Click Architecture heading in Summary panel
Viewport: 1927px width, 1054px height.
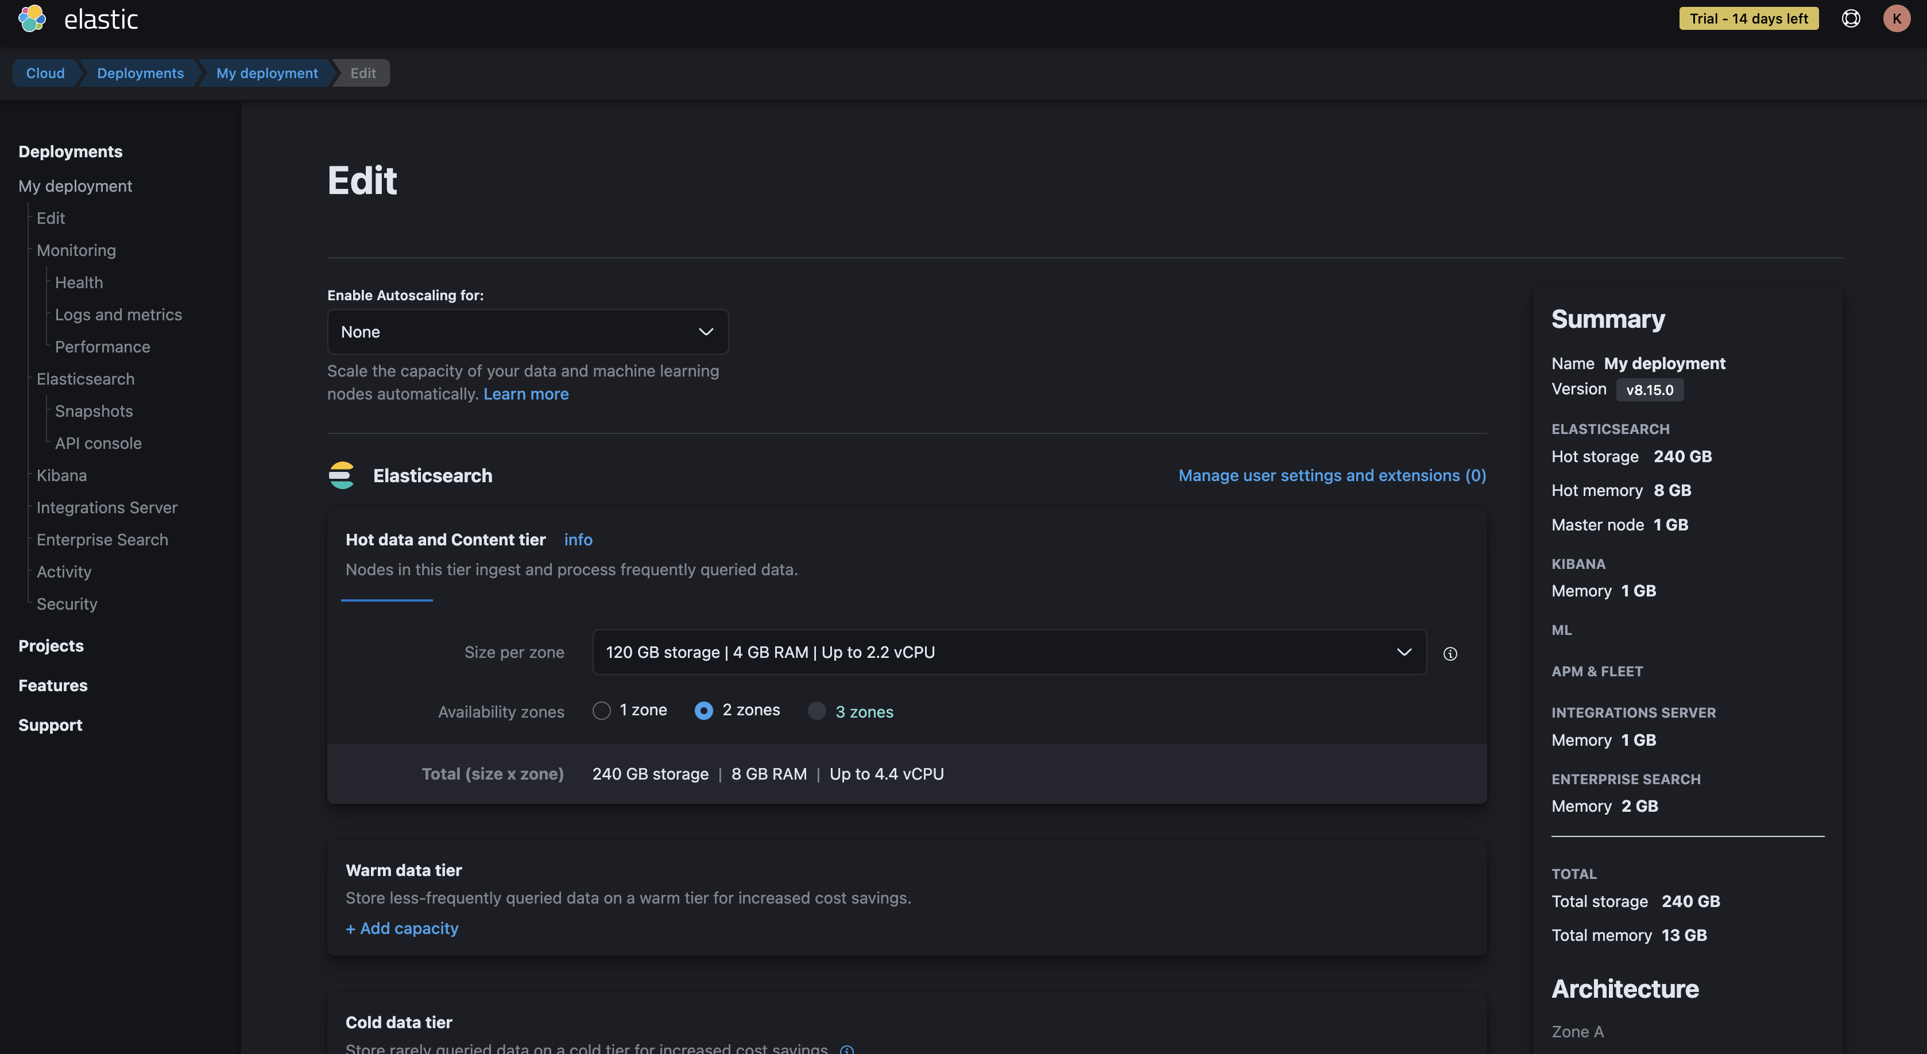pos(1625,989)
